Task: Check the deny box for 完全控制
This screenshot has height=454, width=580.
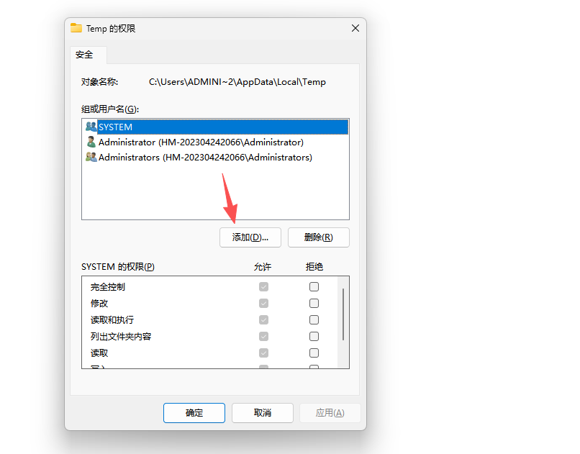Action: point(314,286)
